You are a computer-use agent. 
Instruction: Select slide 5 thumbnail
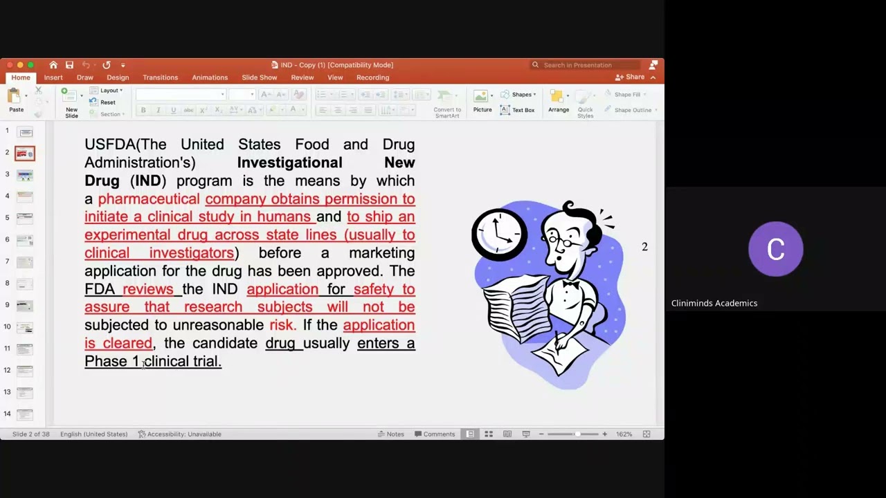[25, 218]
